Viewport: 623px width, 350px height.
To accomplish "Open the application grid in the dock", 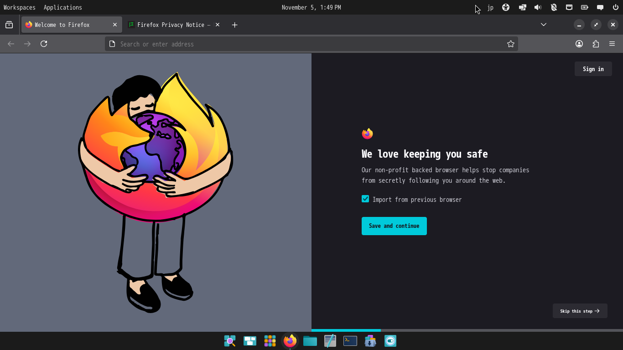I will pos(270,341).
